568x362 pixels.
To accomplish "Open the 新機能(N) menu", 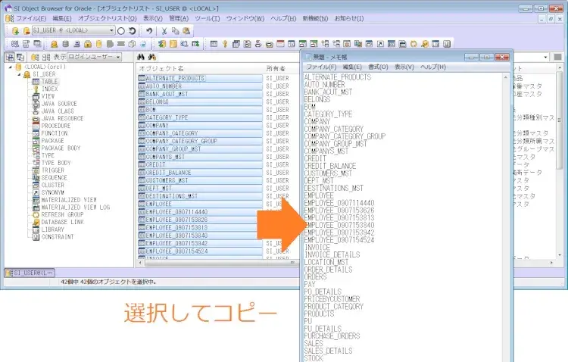I will 315,18.
